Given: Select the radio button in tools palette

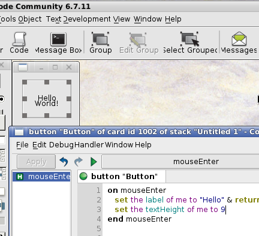Looking at the screenshot, I should [x=2, y=99].
